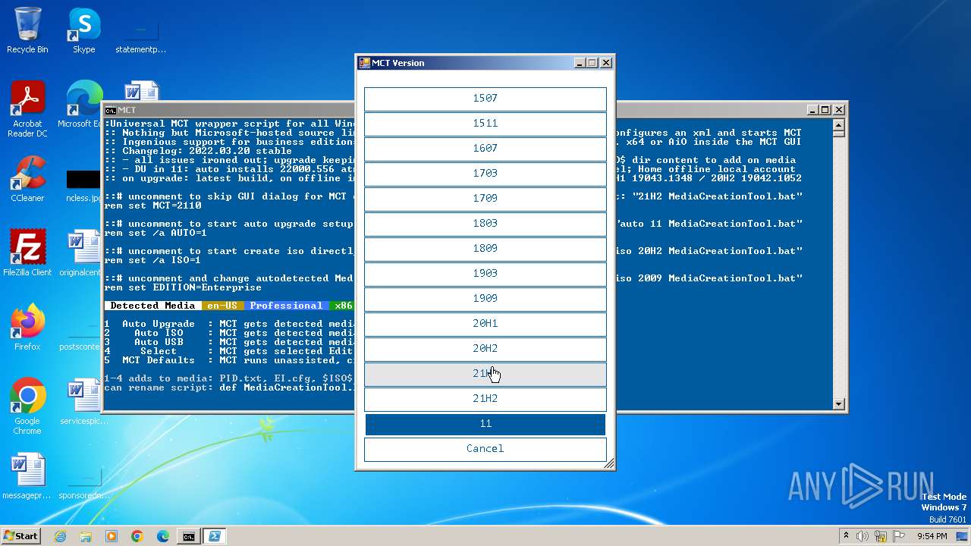The width and height of the screenshot is (971, 546).
Task: Close the MCT console window
Action: pos(838,110)
